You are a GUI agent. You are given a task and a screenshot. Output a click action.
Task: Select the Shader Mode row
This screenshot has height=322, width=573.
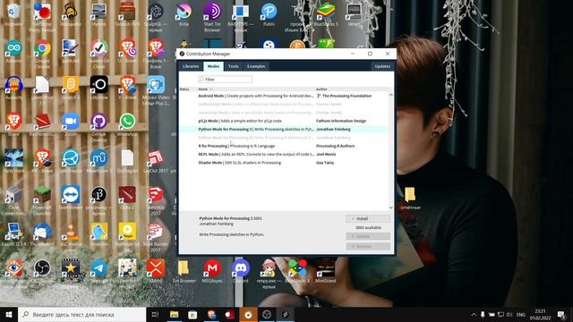pos(283,163)
